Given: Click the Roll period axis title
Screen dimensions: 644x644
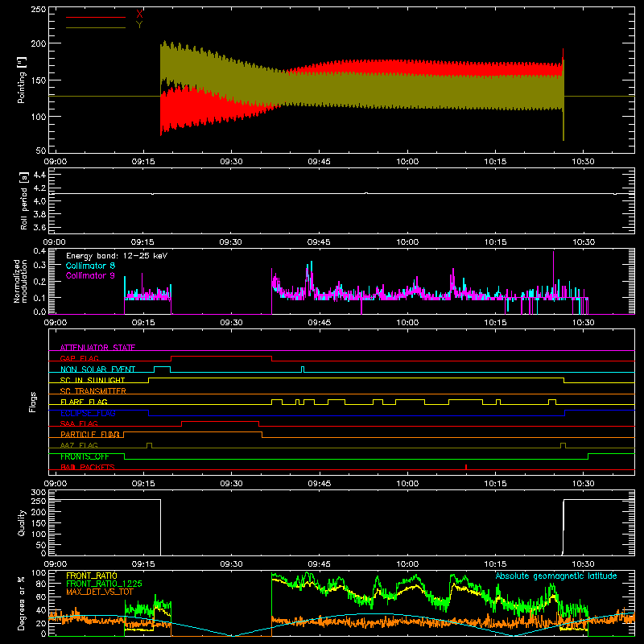Looking at the screenshot, I should 24,200.
